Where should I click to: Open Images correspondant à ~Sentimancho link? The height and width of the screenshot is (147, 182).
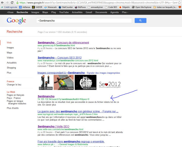pyautogui.click(x=61, y=73)
